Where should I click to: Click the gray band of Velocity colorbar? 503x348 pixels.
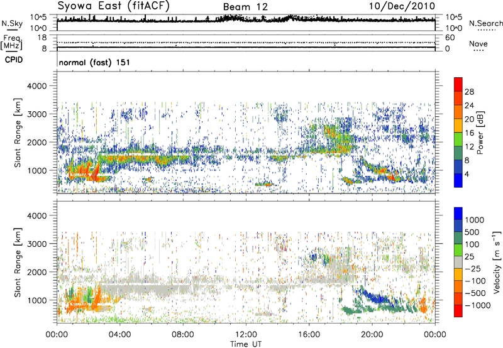tap(458, 262)
